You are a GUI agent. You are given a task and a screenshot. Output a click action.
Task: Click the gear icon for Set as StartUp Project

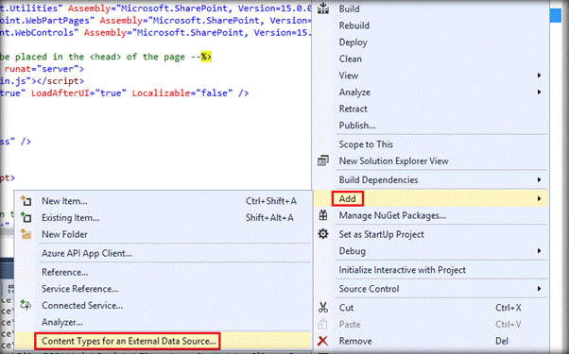point(323,234)
